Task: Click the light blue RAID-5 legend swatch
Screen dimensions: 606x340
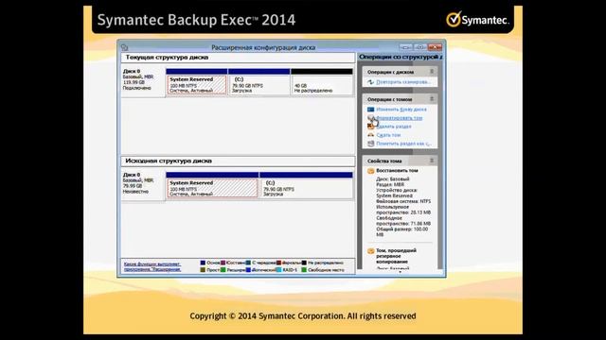Action: tap(278, 270)
